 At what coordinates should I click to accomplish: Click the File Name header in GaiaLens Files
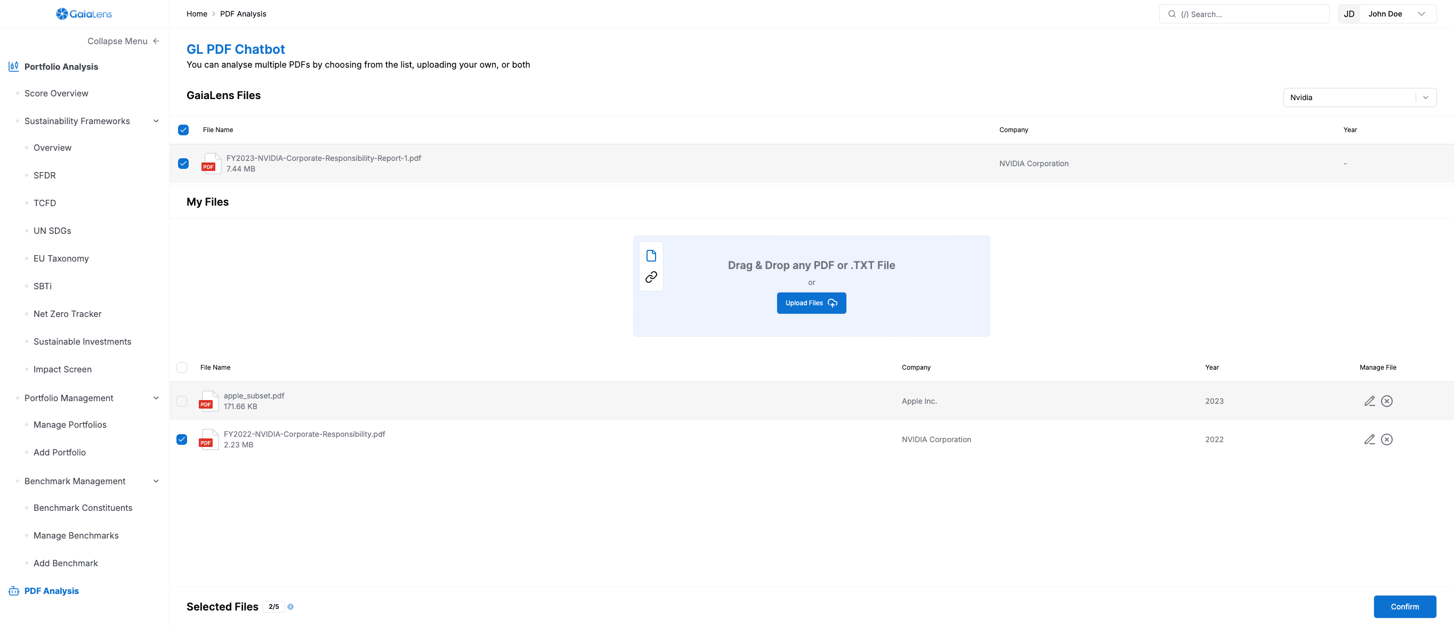218,130
